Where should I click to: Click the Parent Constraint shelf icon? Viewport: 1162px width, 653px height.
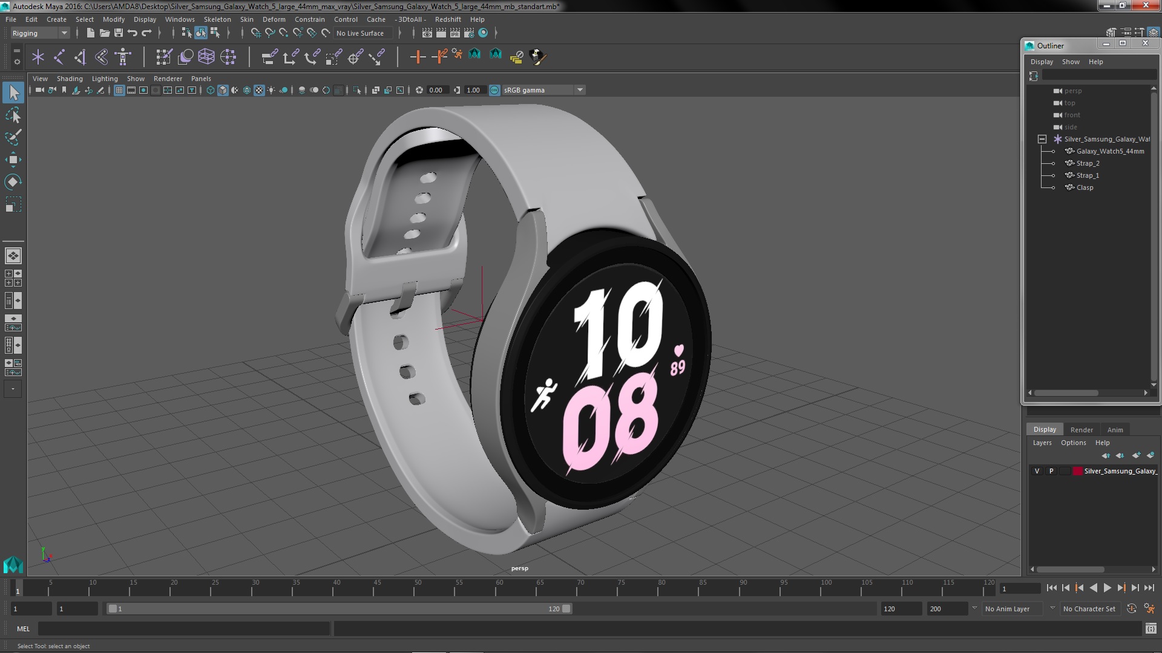(x=269, y=57)
